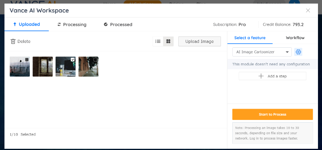Image resolution: width=322 pixels, height=150 pixels.
Task: Select the computer desk thumbnail
Action: [x=66, y=67]
